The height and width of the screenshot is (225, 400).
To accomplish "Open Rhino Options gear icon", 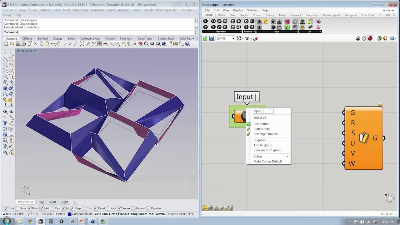I will [x=176, y=44].
